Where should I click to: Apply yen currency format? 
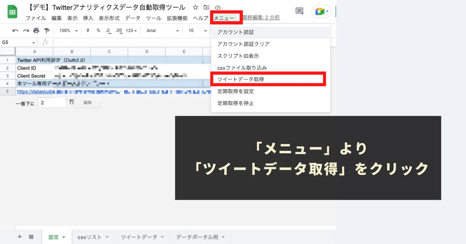[88, 31]
